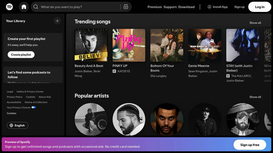Open the Privacy Policy link
Viewport: 273px width, 153px height.
[x=15, y=97]
